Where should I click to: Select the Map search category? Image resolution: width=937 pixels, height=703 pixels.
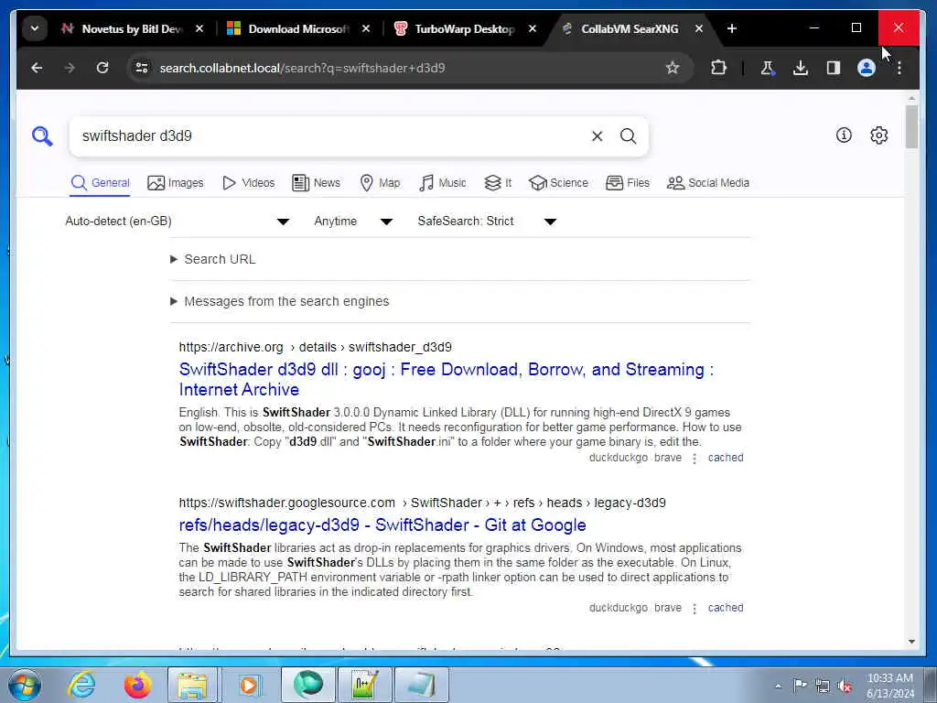coord(380,183)
